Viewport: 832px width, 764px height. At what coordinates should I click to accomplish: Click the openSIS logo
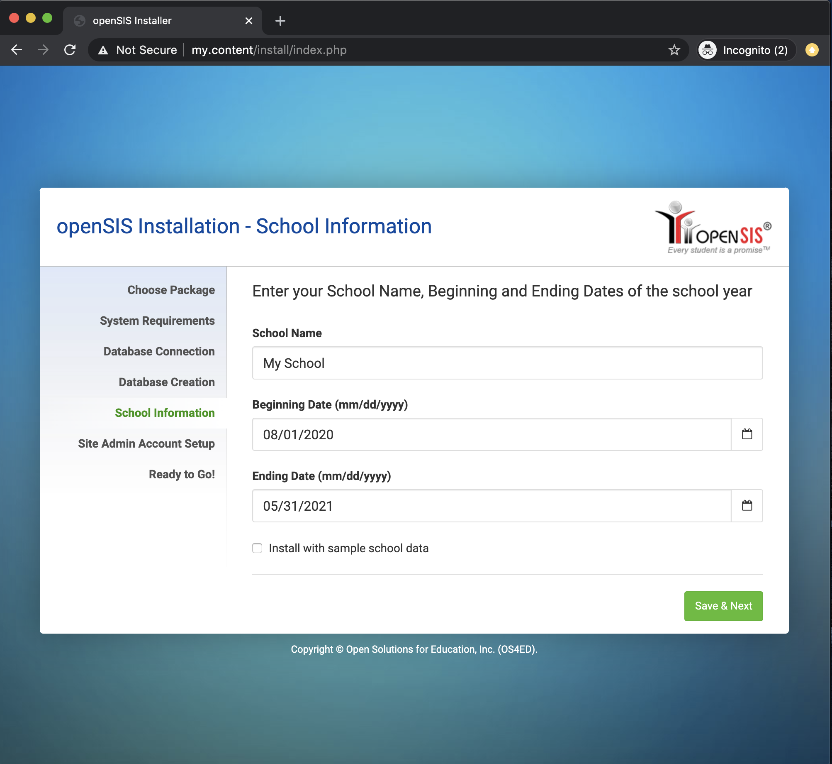(713, 228)
